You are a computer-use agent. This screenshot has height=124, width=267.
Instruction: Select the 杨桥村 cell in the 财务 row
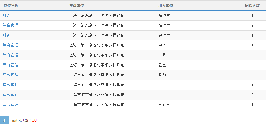197,16
